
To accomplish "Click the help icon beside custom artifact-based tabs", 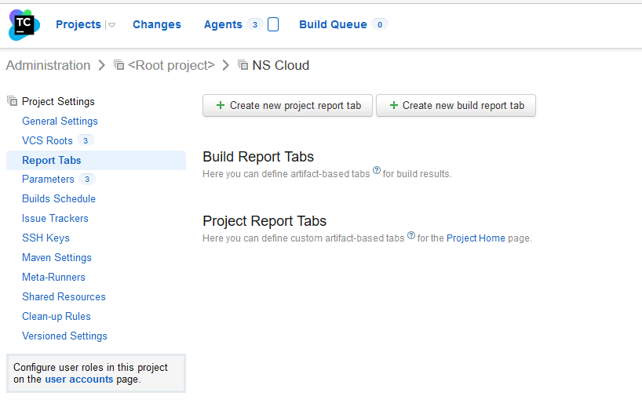I will pos(411,234).
